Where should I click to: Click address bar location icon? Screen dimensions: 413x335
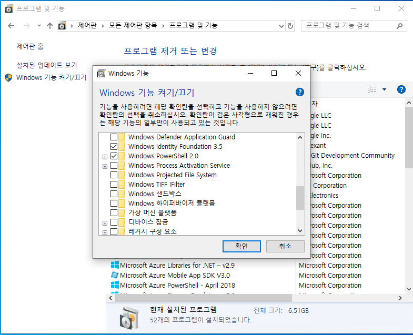pos(62,26)
